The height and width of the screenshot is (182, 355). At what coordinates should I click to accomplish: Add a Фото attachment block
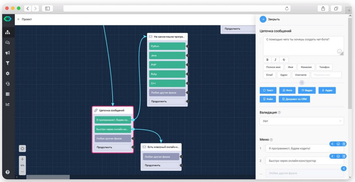tap(287, 90)
